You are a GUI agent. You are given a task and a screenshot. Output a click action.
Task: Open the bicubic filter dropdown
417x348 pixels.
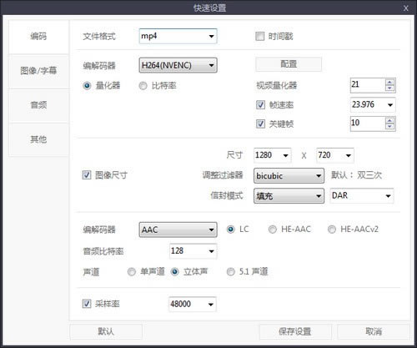[x=289, y=176]
